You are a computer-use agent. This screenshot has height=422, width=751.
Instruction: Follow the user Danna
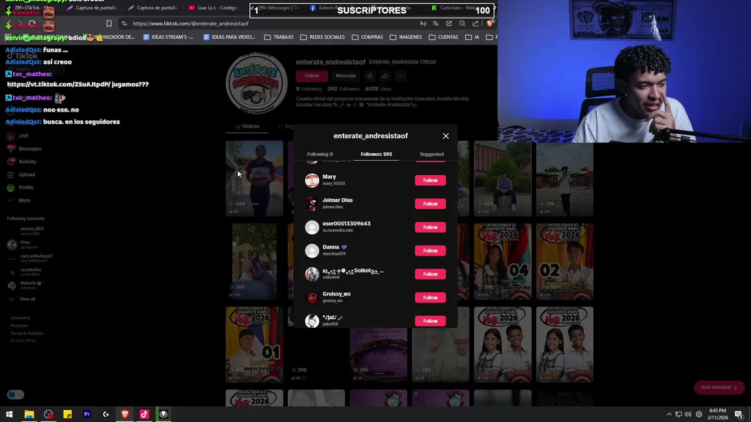click(x=430, y=251)
